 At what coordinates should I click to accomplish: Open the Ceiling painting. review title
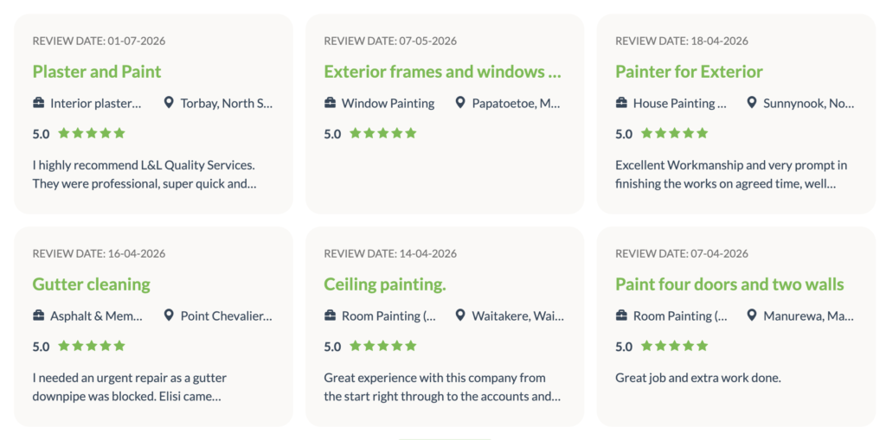[385, 284]
